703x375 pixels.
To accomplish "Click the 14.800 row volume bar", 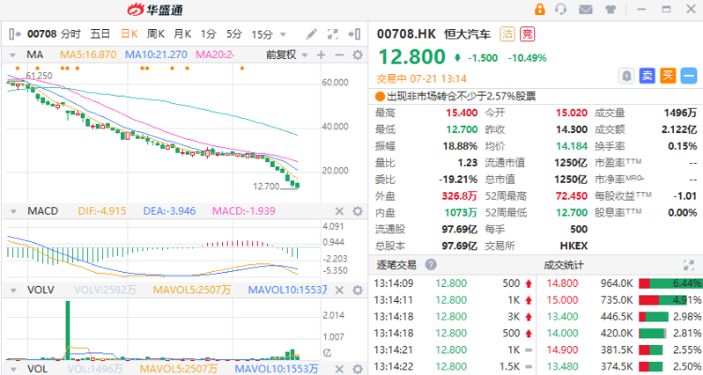I will coord(670,283).
